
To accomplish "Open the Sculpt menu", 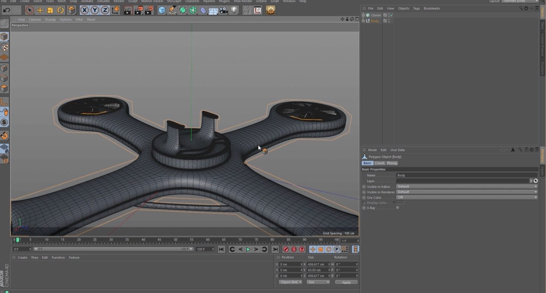I will tap(133, 1).
